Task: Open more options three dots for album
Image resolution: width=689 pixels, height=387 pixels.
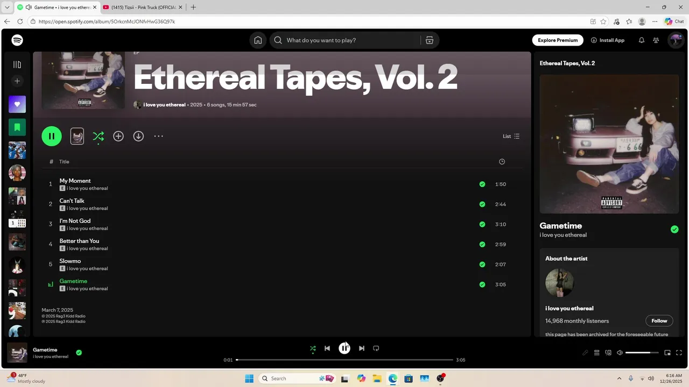Action: 159,137
